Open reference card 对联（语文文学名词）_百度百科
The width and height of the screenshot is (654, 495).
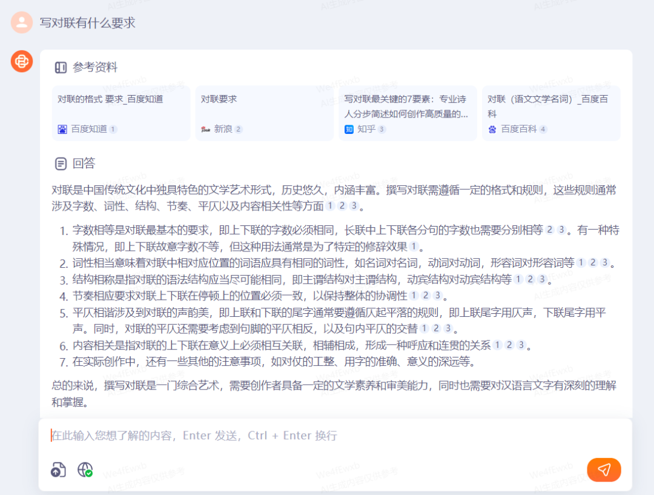[x=552, y=113]
